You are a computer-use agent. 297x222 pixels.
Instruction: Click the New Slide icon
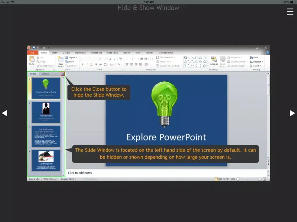pos(60,59)
